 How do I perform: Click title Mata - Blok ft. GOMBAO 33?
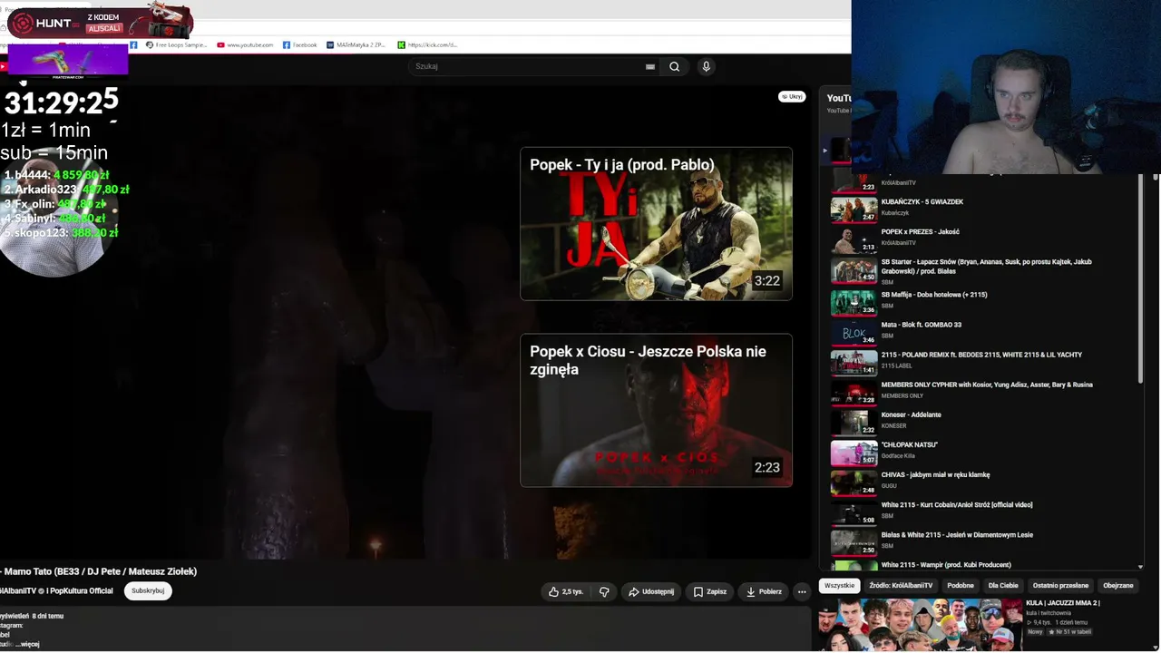(x=922, y=325)
